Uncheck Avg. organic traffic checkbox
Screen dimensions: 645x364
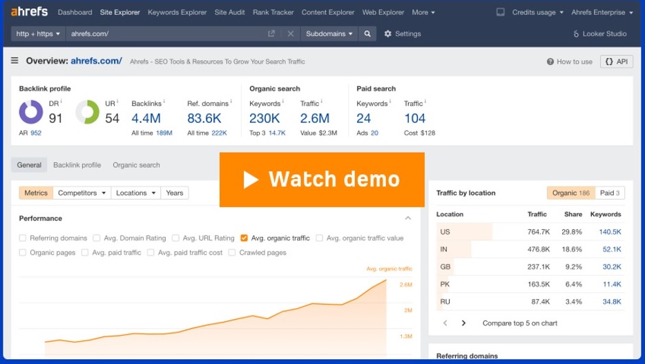point(244,238)
